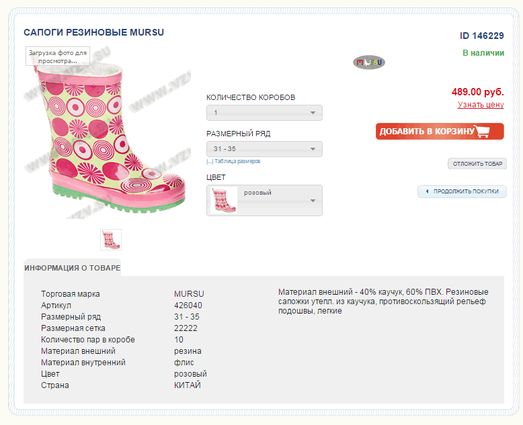
Task: Click the Загрузка фото для просмотра tooltip
Action: [x=58, y=56]
